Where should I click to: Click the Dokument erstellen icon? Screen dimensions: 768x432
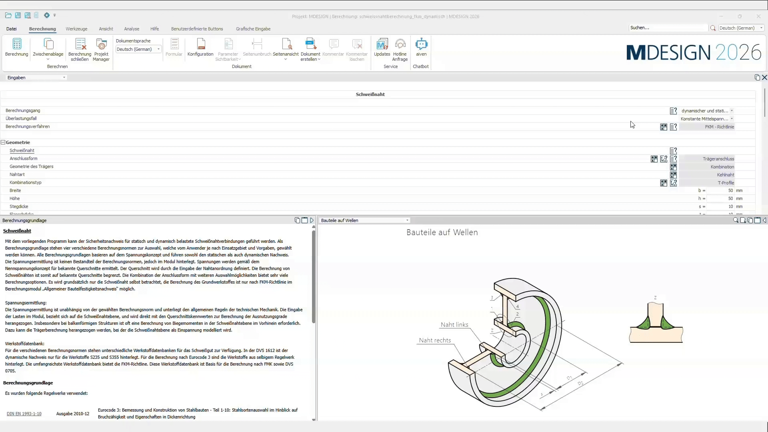[310, 44]
